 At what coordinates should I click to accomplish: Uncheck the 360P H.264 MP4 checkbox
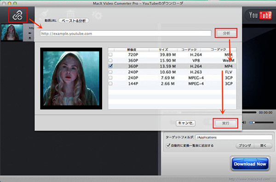(110, 66)
